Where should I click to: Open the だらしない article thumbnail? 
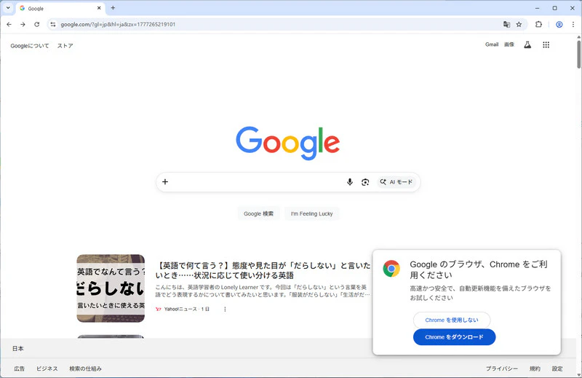(111, 288)
